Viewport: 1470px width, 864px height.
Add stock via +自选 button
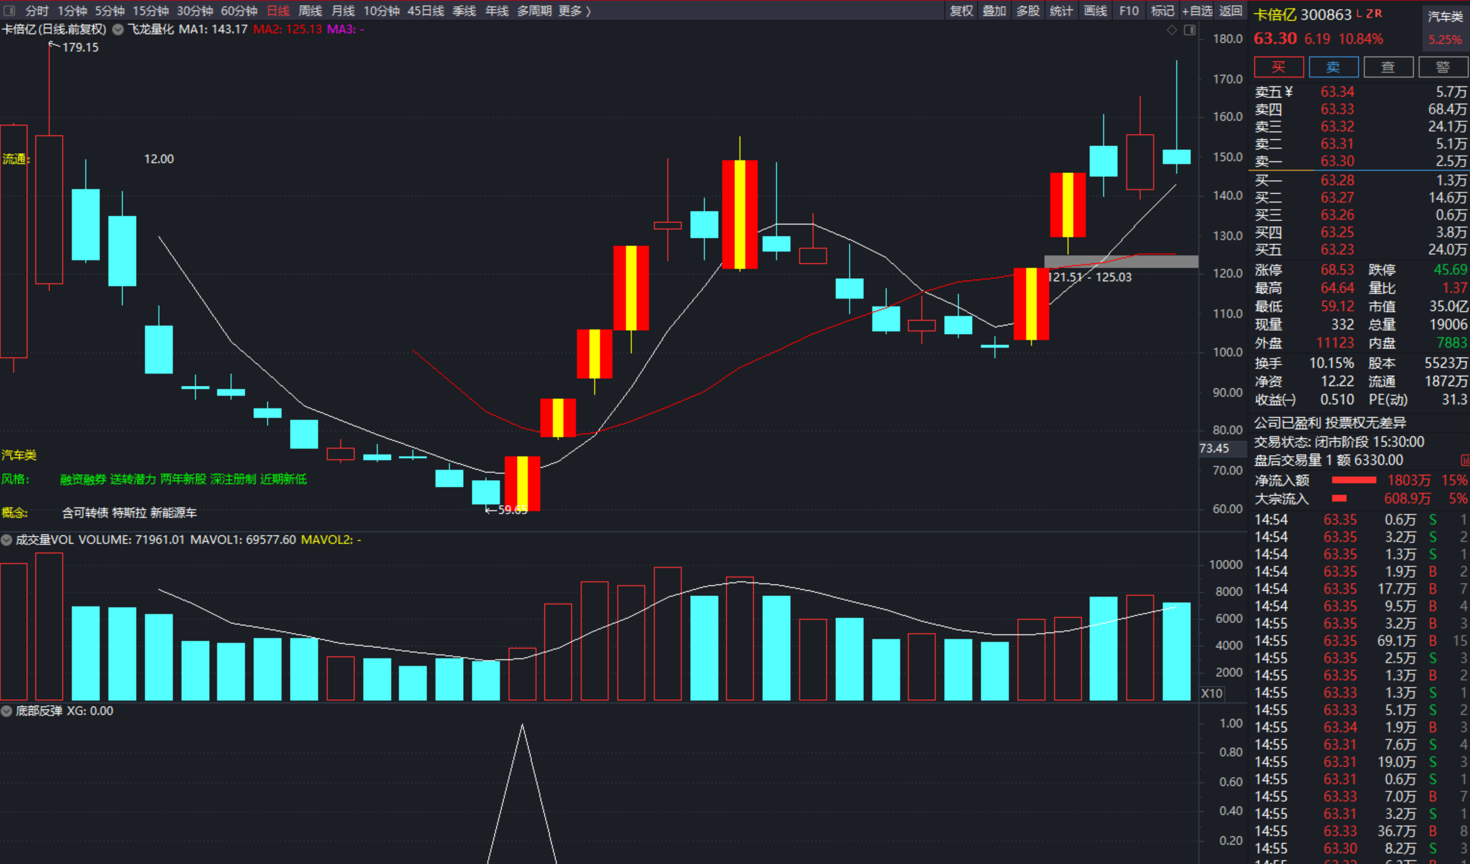point(1197,11)
